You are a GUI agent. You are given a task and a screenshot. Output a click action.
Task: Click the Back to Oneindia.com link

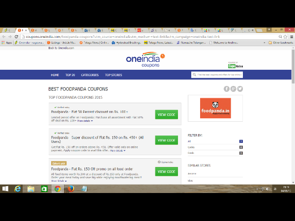pos(61,48)
